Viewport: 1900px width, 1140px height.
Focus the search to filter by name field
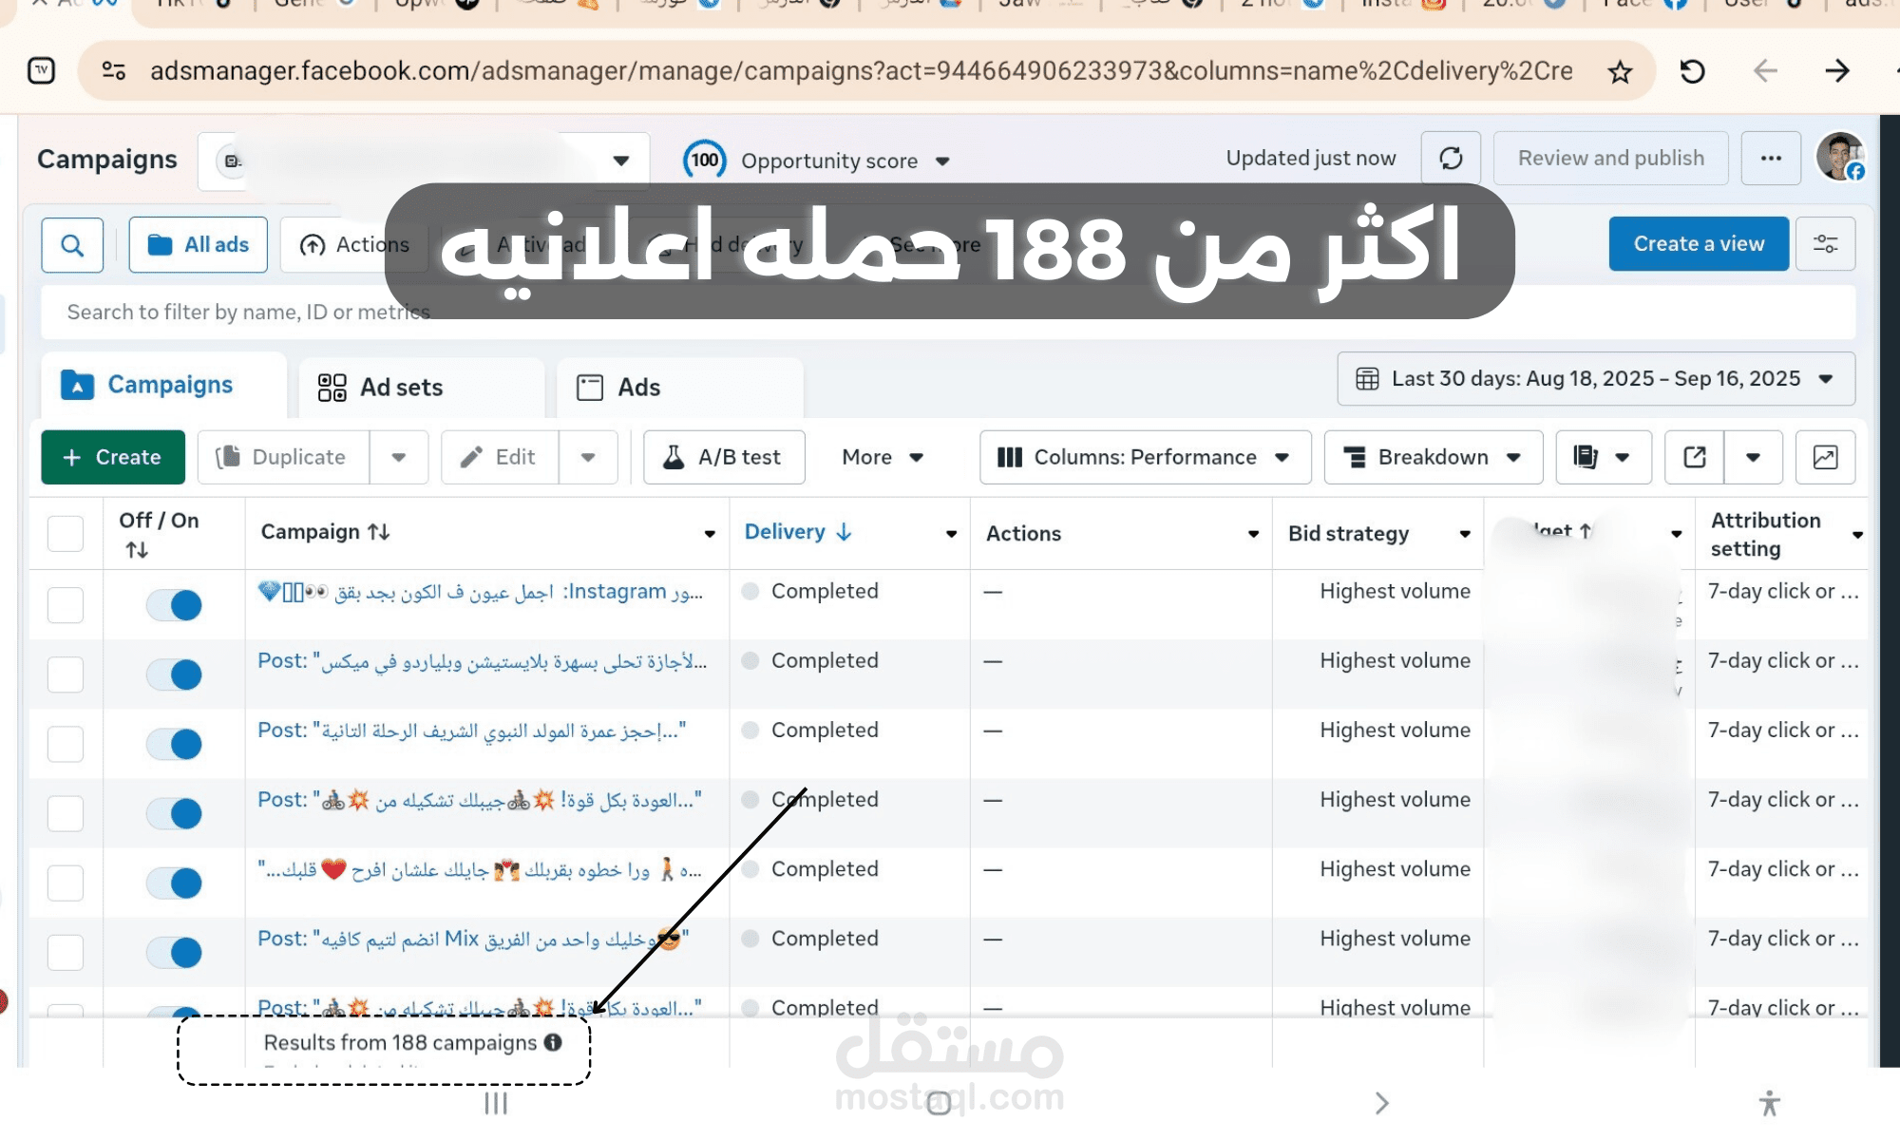(948, 313)
